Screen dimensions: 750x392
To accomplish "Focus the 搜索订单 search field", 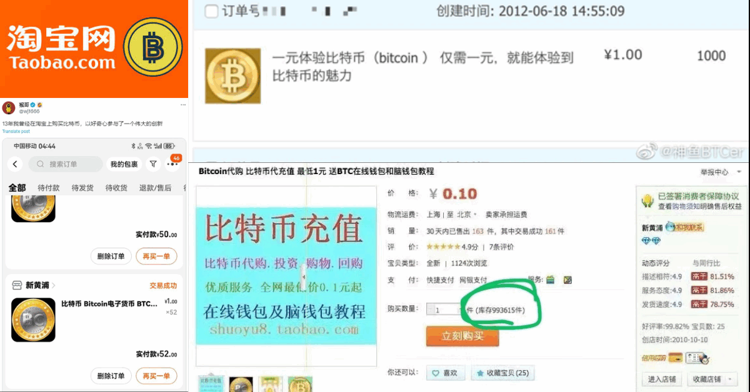I will tap(66, 164).
